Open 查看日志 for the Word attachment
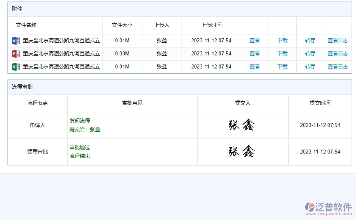Image resolution: width=356 pixels, height=220 pixels. [338, 41]
